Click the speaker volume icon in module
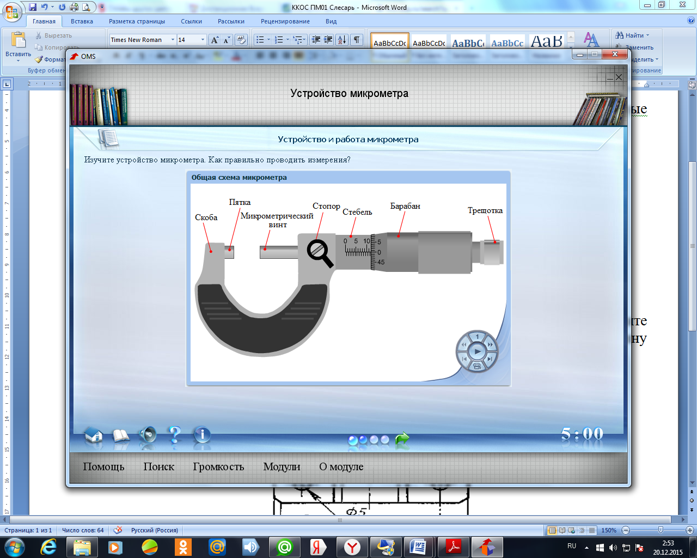 (147, 435)
